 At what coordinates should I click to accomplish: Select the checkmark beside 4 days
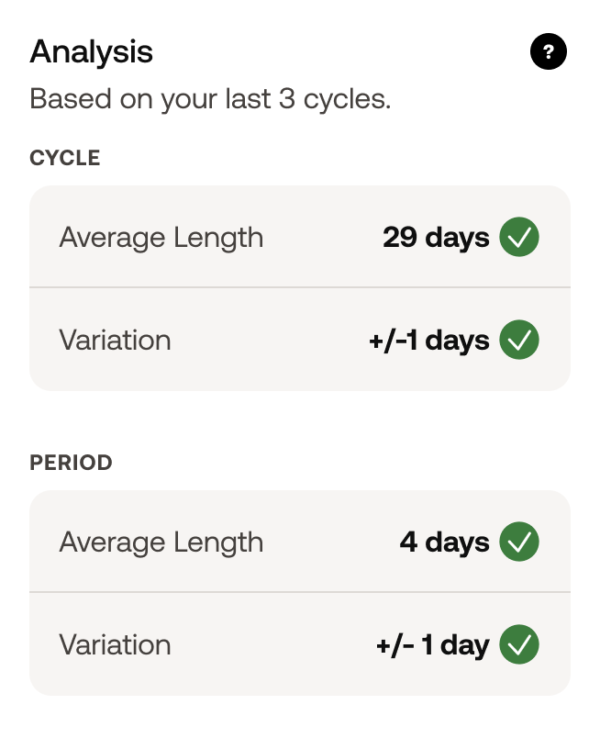pyautogui.click(x=517, y=542)
